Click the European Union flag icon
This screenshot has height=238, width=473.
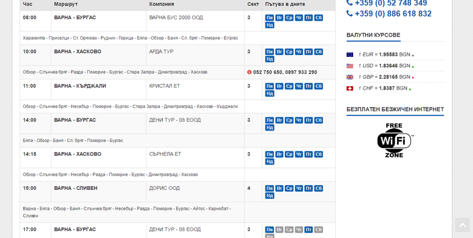pyautogui.click(x=350, y=55)
